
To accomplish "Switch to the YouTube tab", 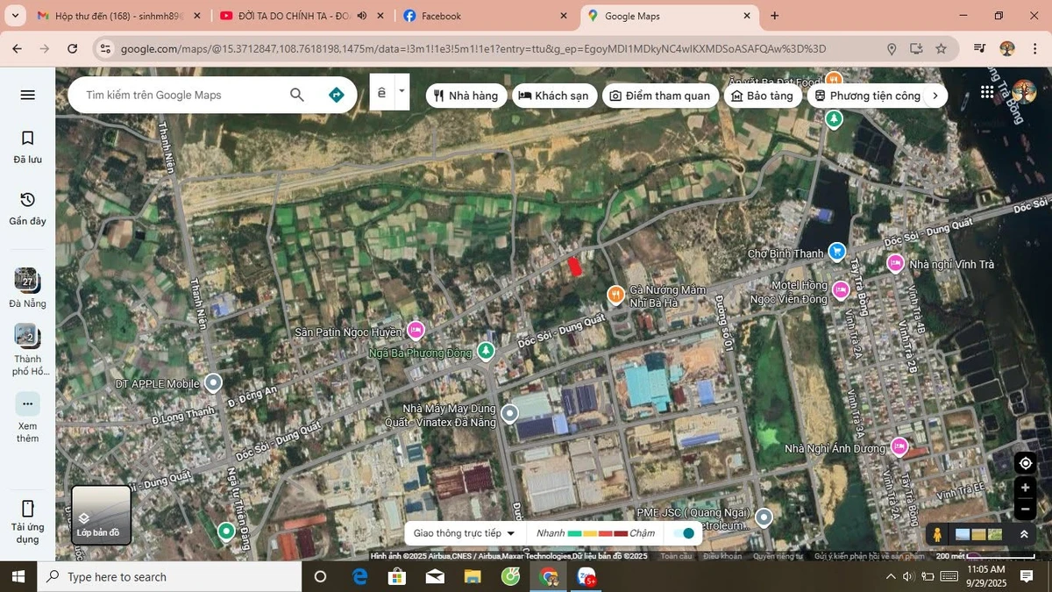I will [x=301, y=16].
